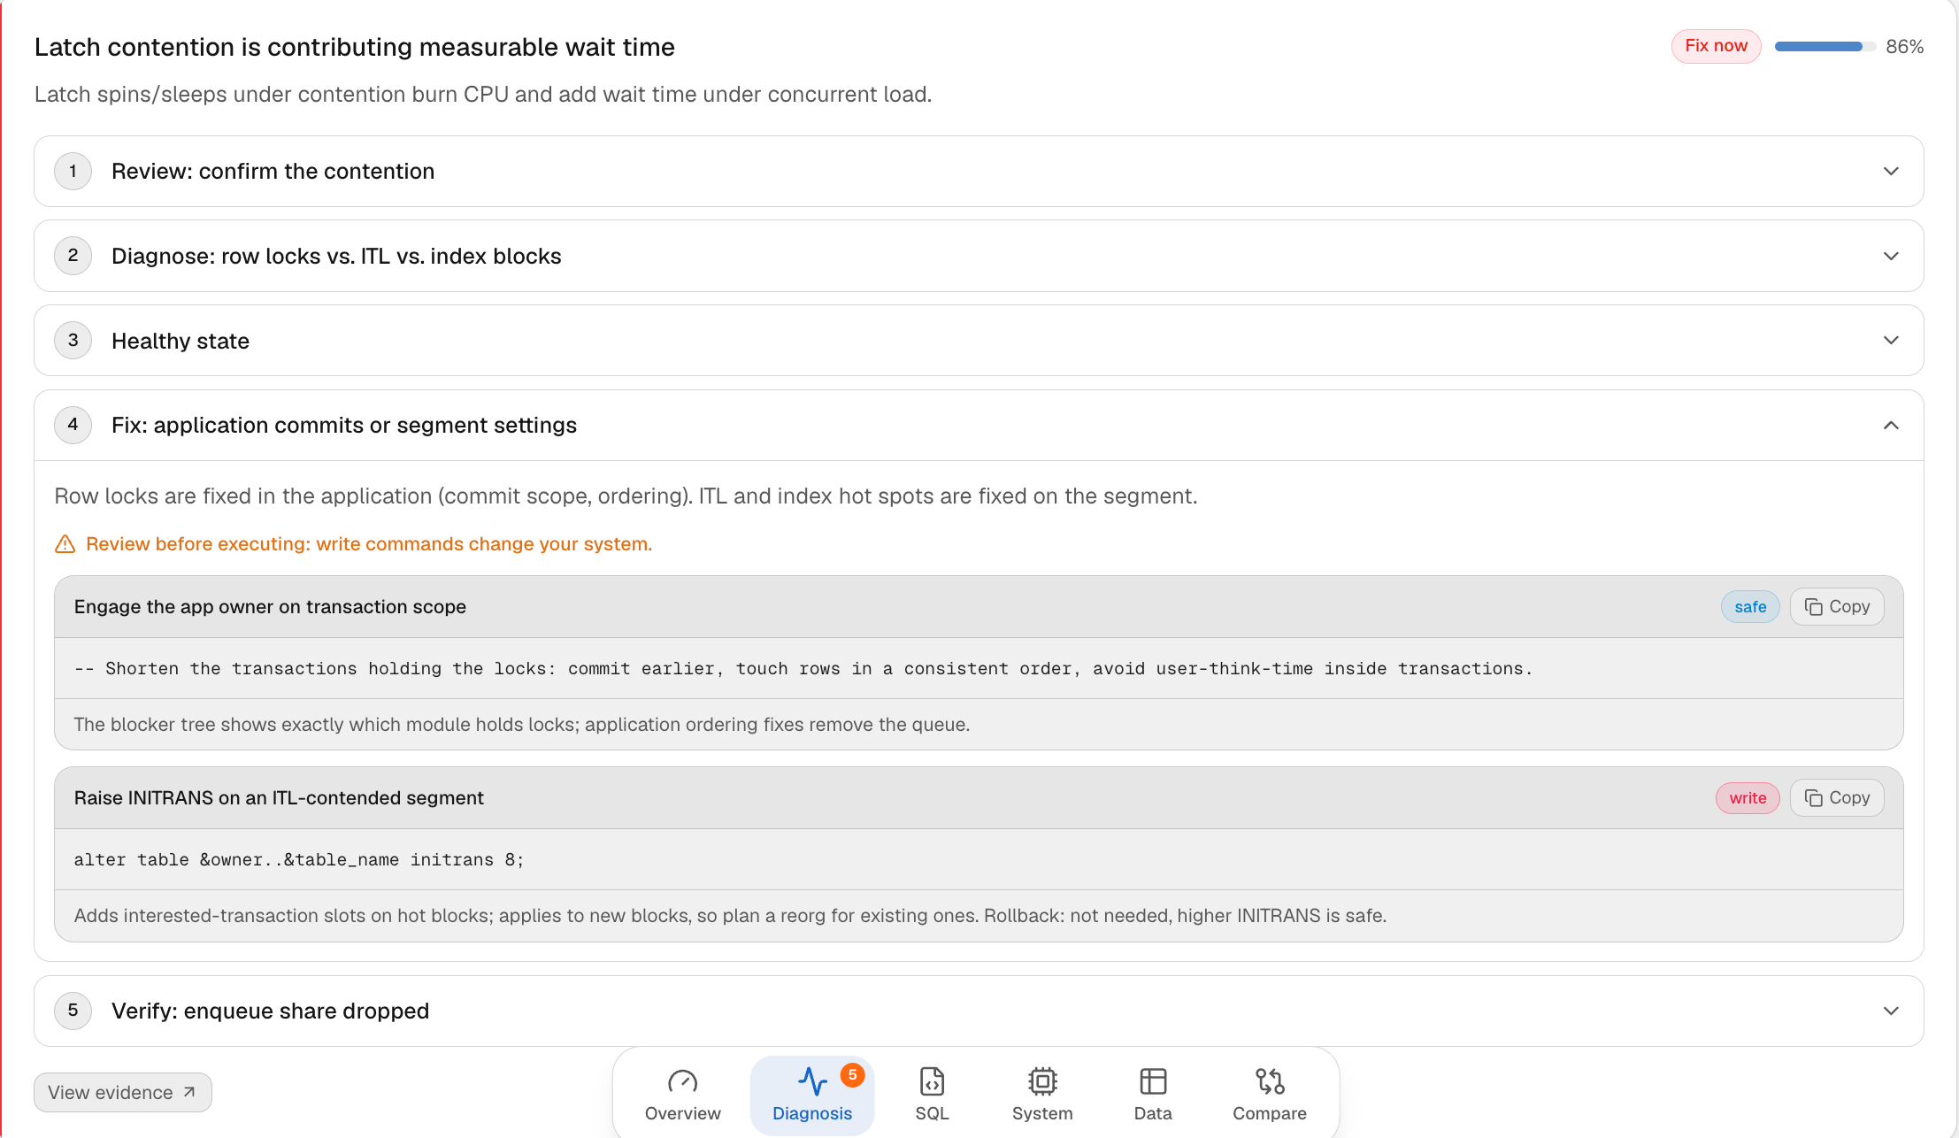1959x1138 pixels.
Task: Expand the Healthy state step
Action: pyautogui.click(x=979, y=341)
